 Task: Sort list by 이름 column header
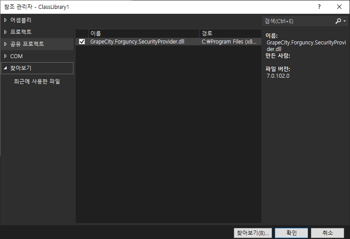point(143,33)
